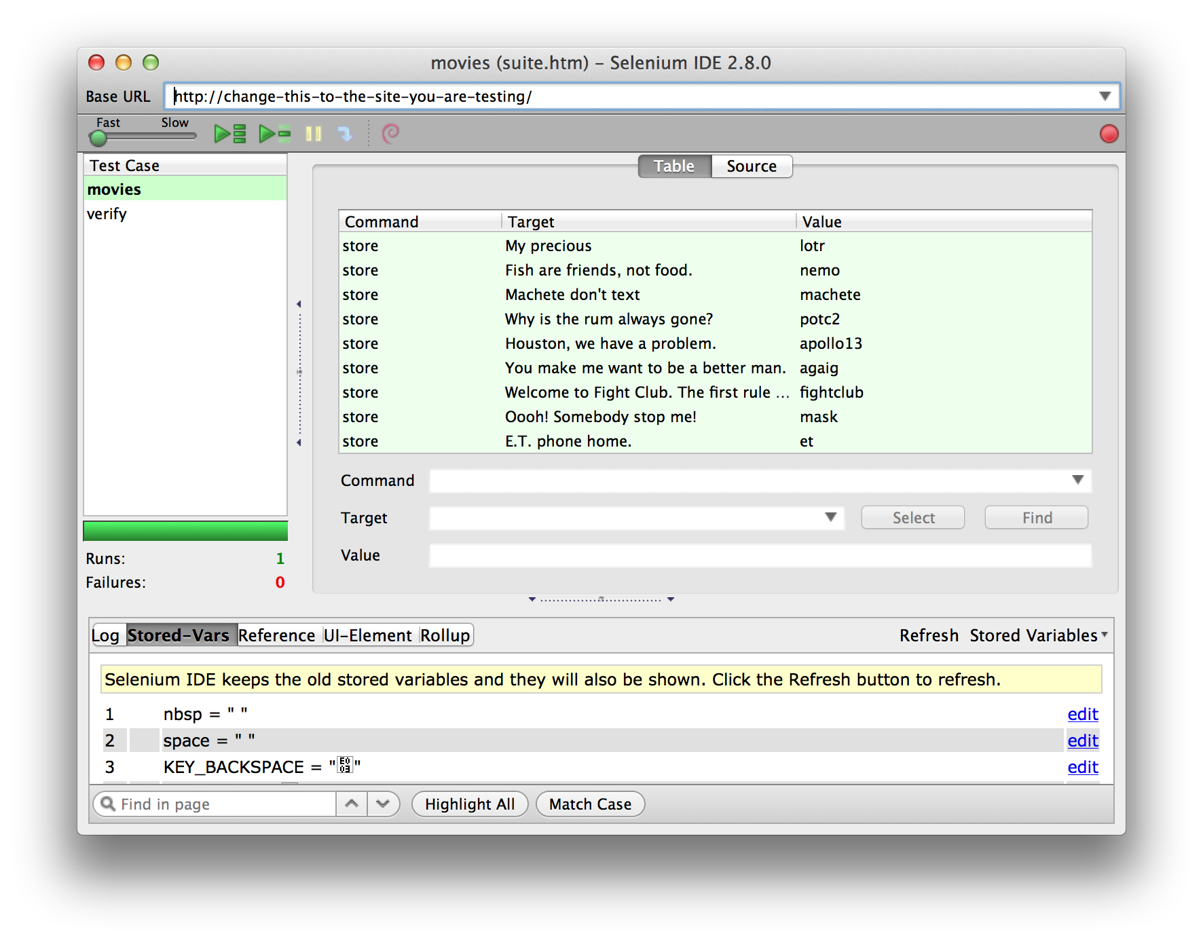Click the Step icon

click(345, 134)
